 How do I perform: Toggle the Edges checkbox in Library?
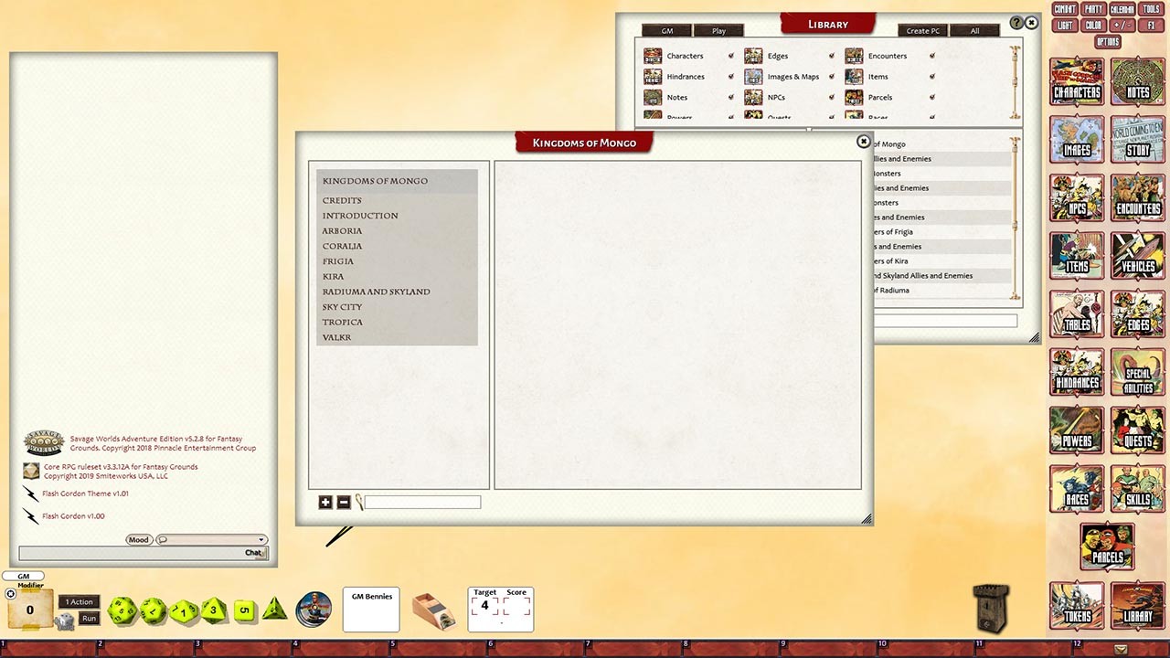click(x=832, y=56)
